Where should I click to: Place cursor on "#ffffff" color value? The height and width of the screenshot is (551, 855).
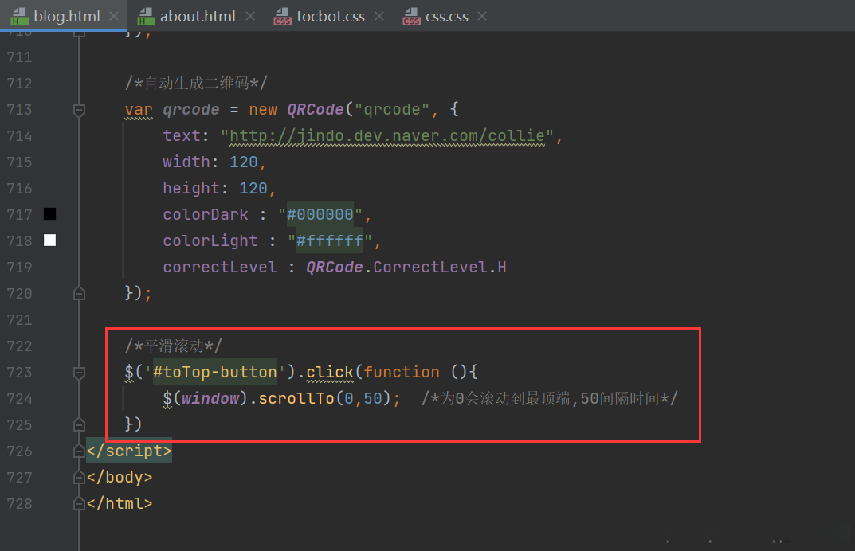pyautogui.click(x=329, y=240)
